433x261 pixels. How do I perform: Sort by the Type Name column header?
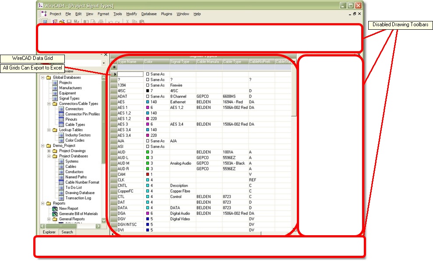tap(130, 62)
